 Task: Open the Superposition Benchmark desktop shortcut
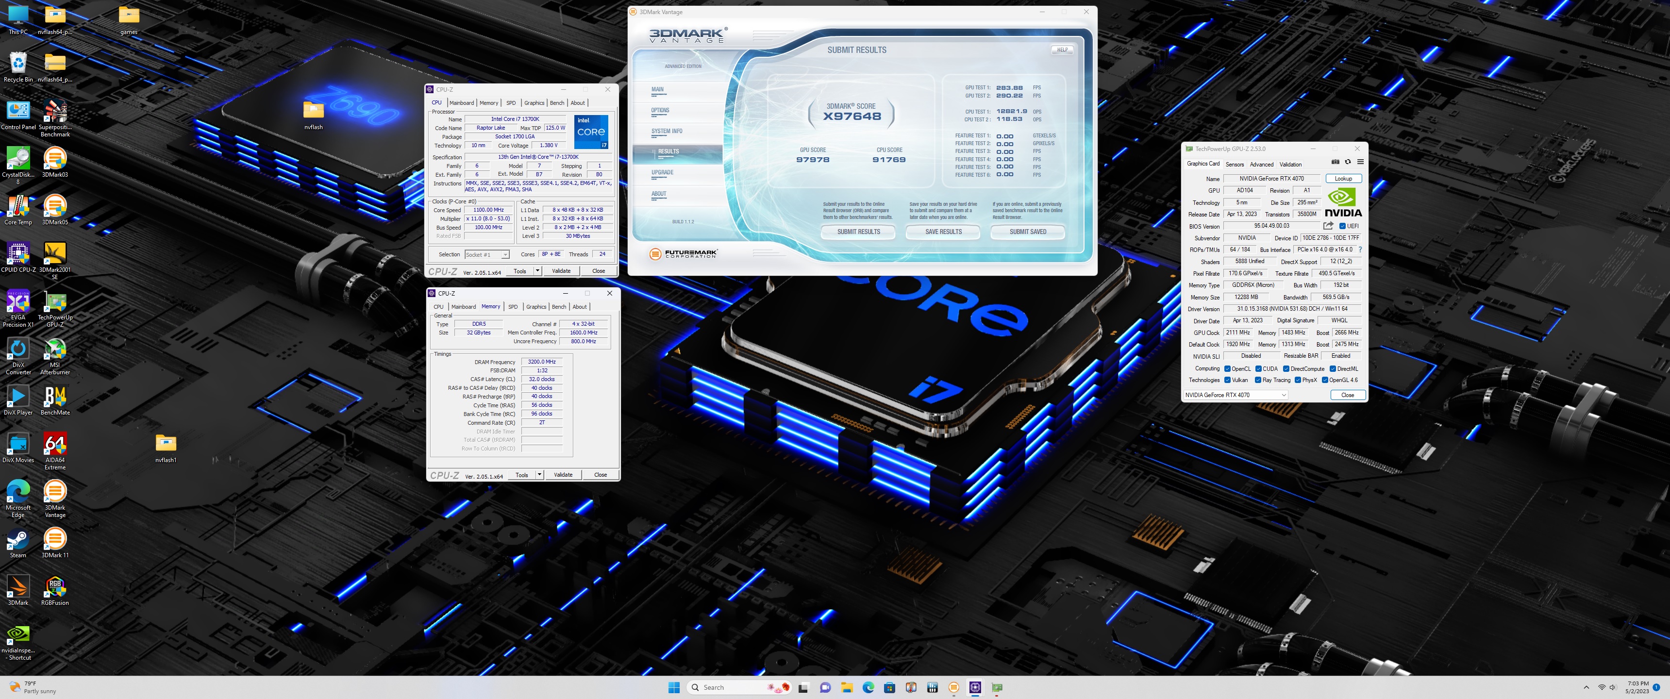55,118
